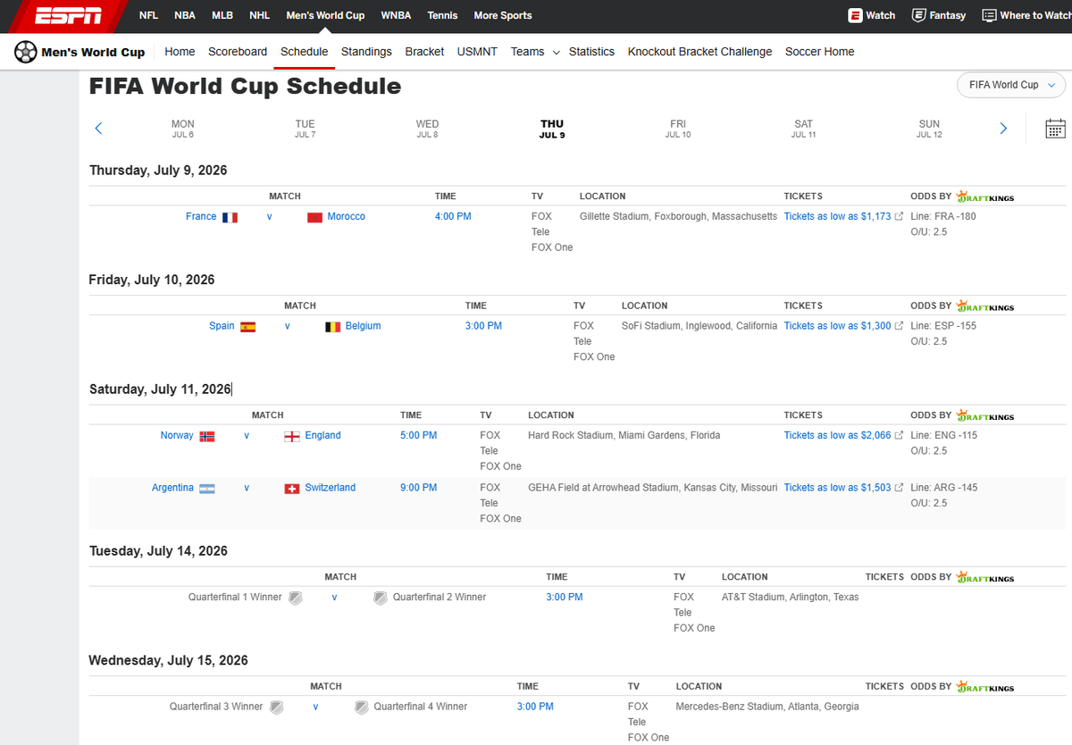Go to previous week arrow

pos(98,129)
